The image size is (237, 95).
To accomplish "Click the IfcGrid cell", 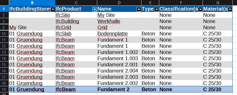I will point(76,27).
